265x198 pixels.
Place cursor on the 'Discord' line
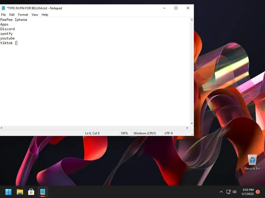point(8,29)
